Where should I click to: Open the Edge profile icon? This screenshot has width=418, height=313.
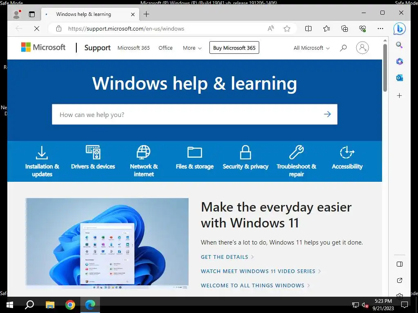click(x=17, y=14)
